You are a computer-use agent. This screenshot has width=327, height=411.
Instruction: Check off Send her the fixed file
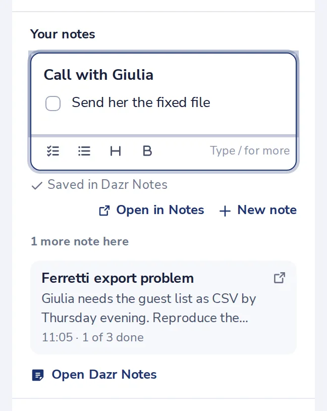pos(53,104)
